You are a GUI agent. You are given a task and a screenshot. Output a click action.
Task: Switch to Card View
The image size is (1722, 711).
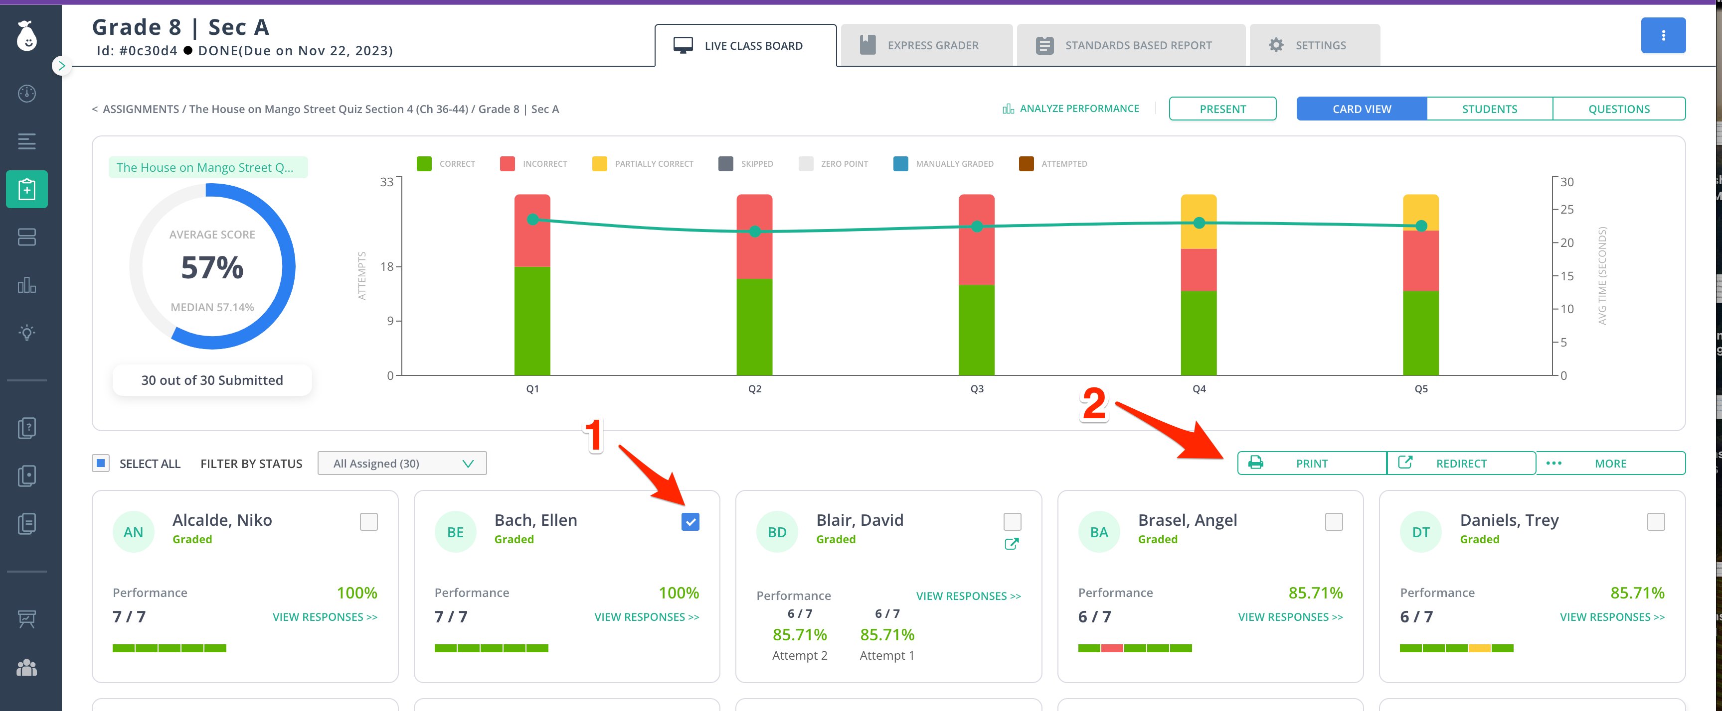click(1362, 109)
